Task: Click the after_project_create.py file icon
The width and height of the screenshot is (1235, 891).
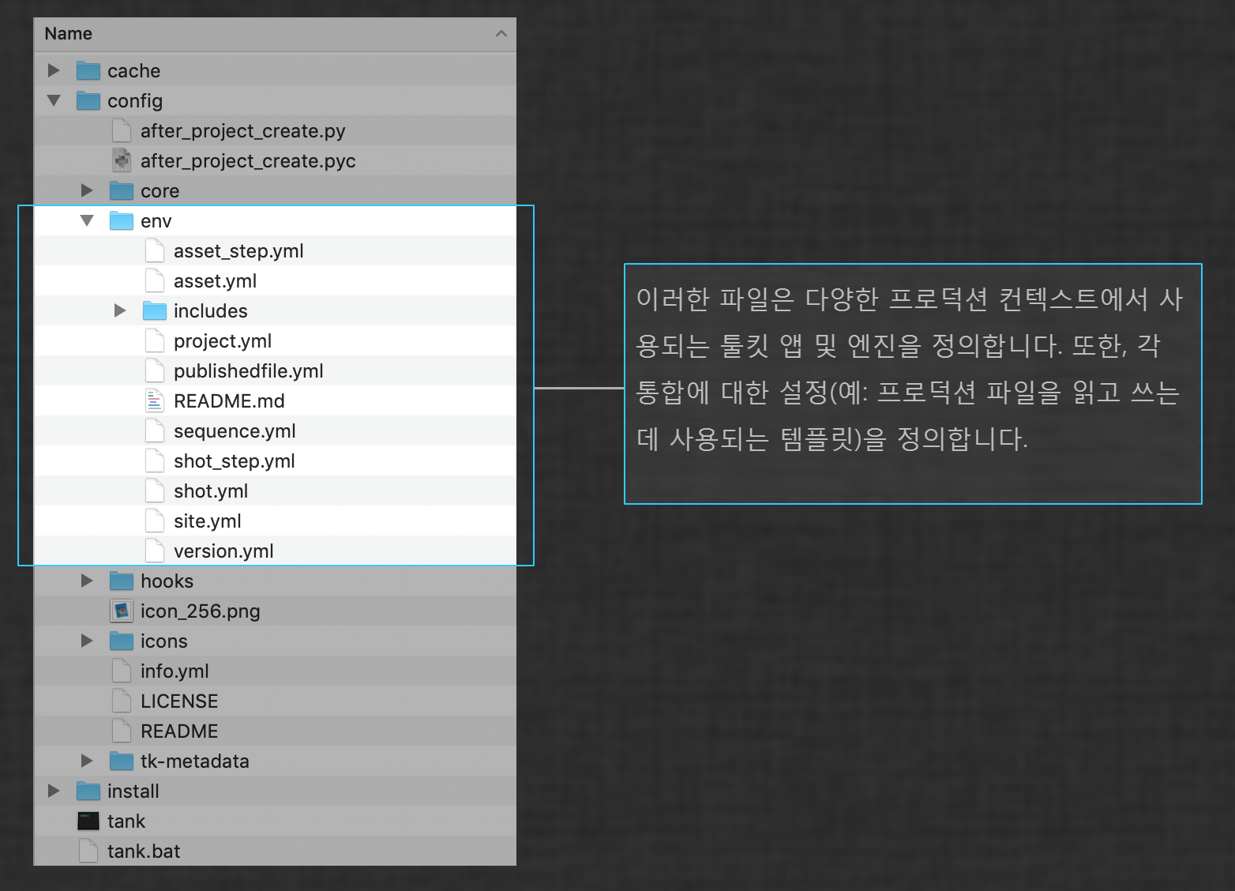Action: pos(122,131)
